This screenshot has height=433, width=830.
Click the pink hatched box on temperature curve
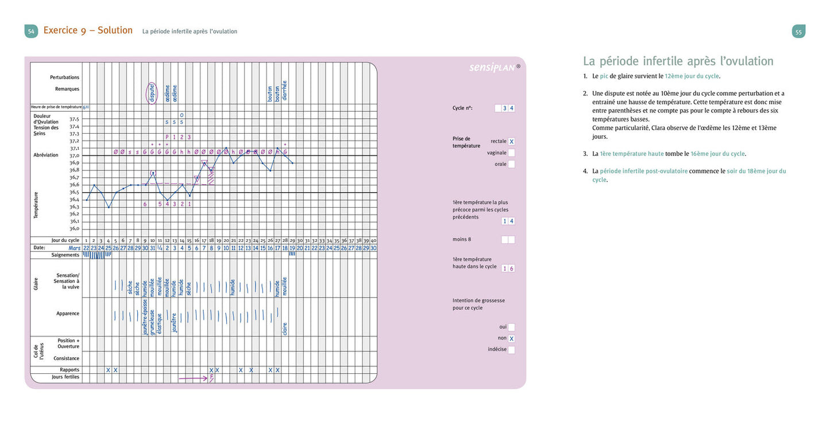[x=211, y=176]
